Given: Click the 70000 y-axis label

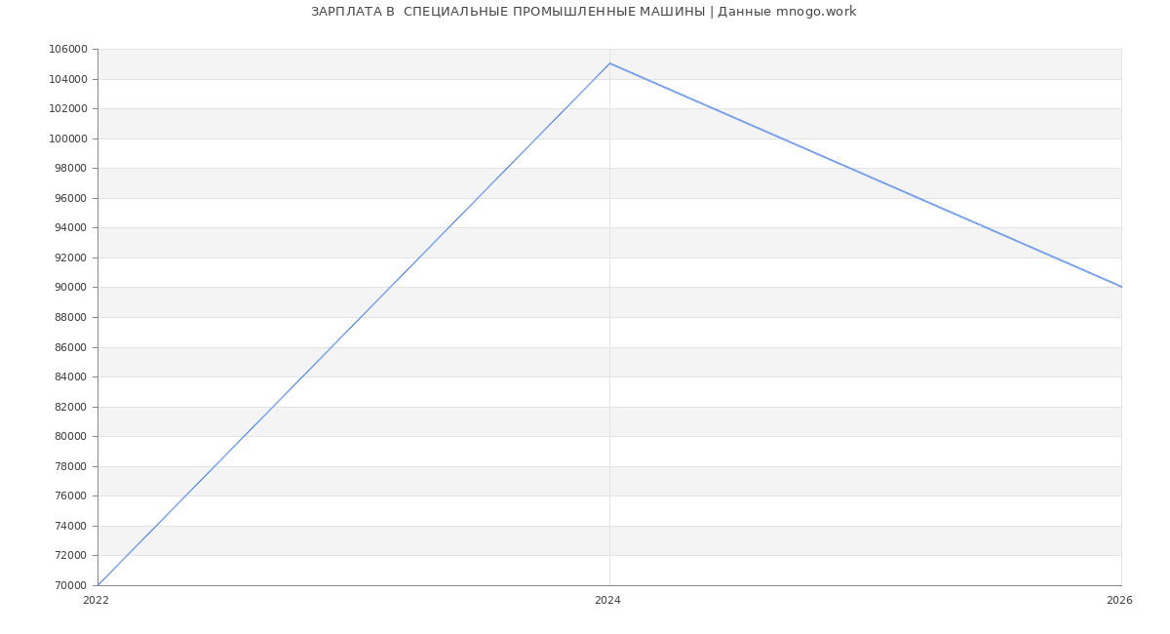Looking at the screenshot, I should (70, 585).
